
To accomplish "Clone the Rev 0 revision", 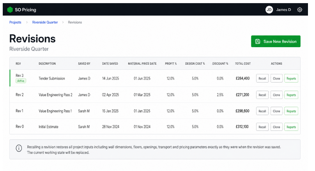I will (276, 127).
